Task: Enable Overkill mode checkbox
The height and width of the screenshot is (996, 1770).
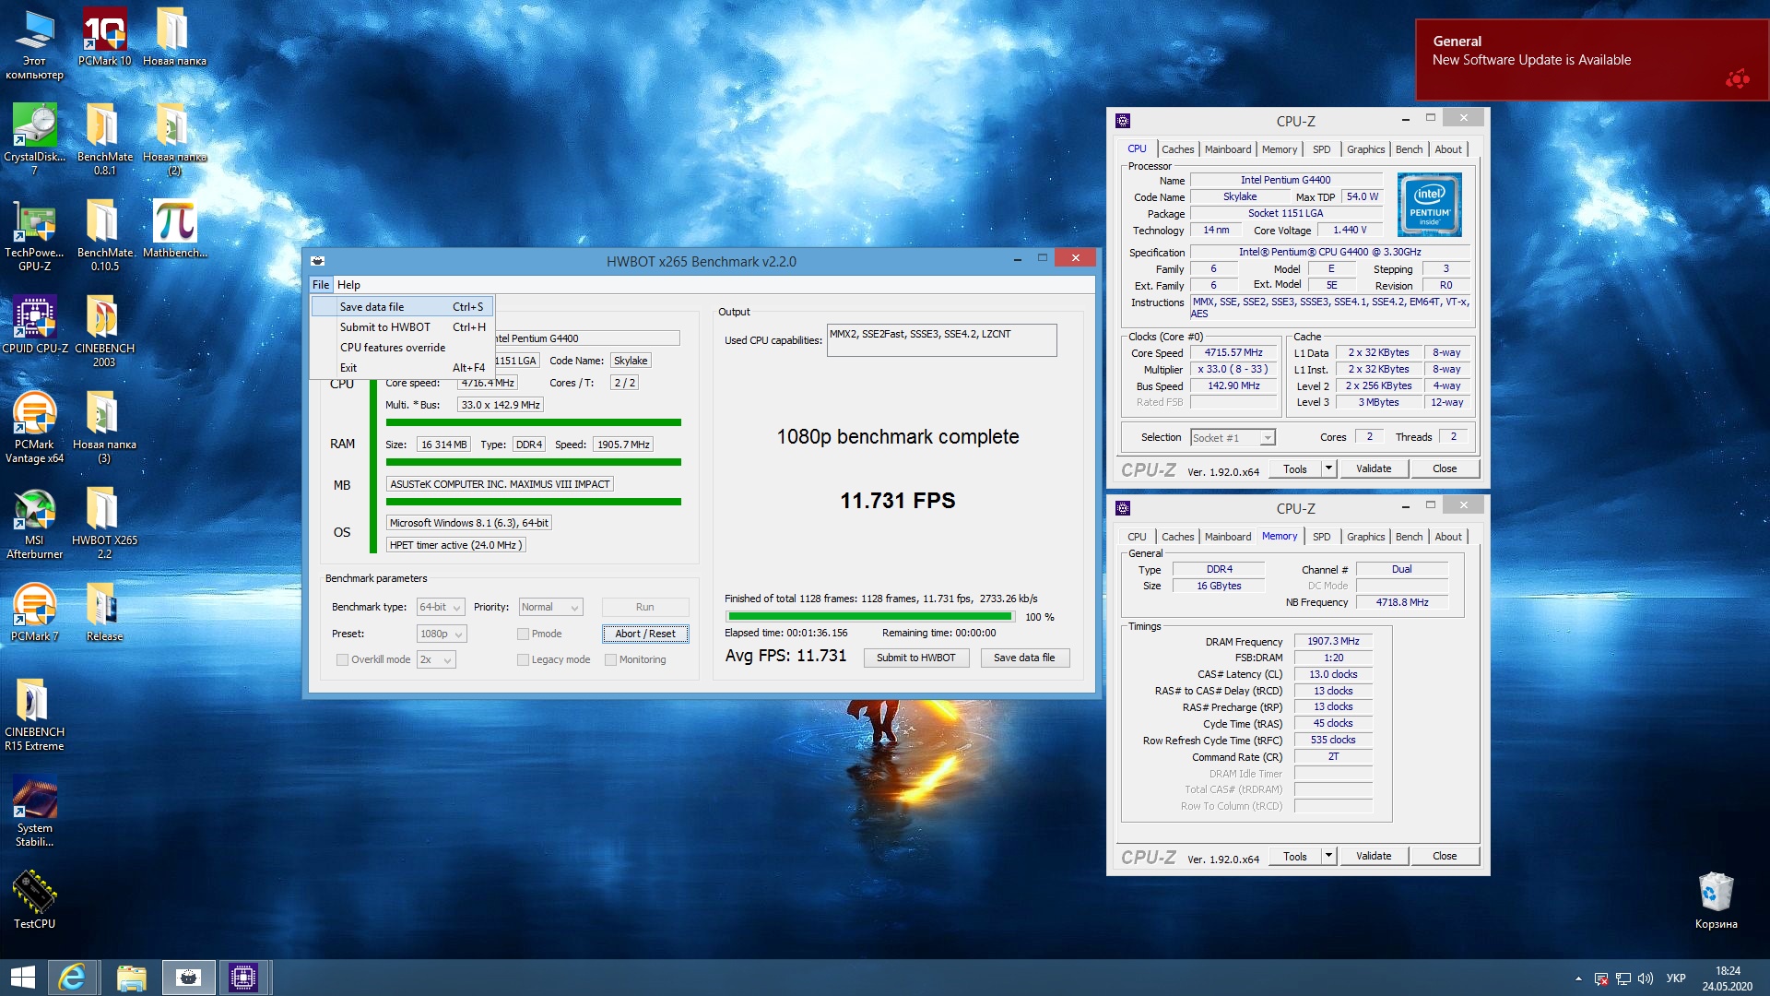Action: coord(342,659)
